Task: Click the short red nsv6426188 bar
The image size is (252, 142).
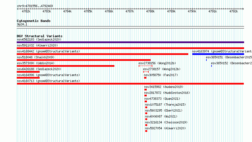Action: coord(28,72)
